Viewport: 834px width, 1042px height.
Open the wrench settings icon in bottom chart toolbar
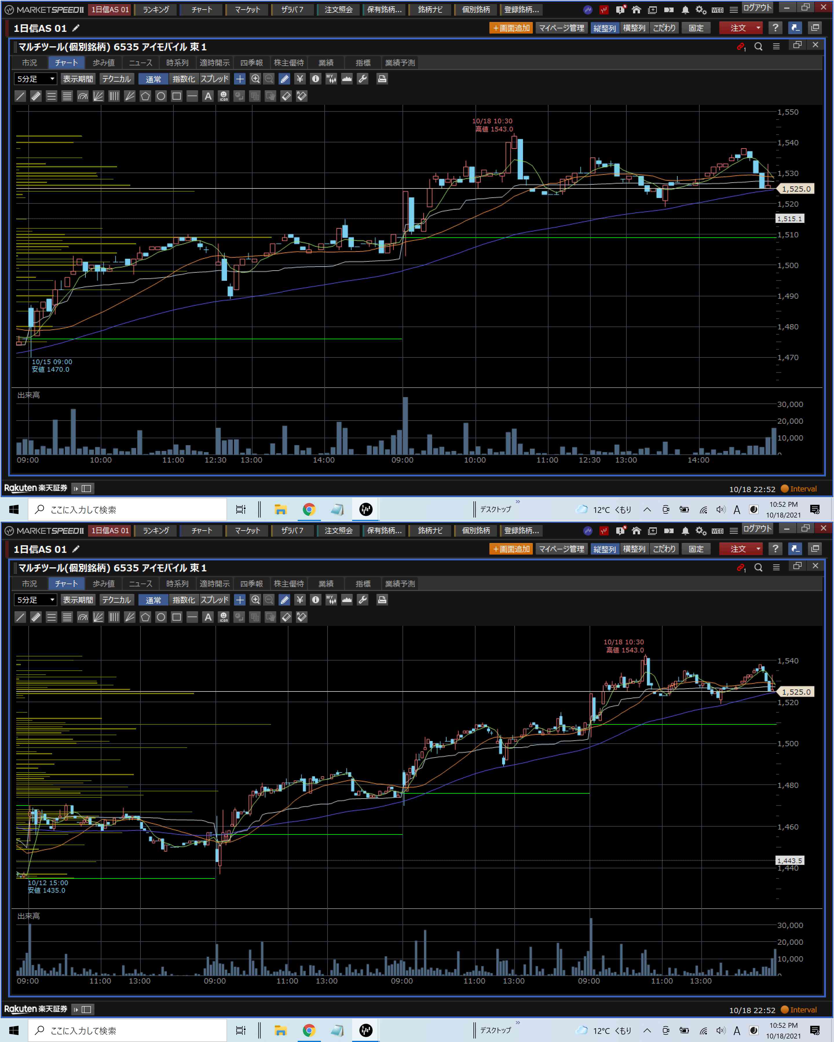point(363,600)
